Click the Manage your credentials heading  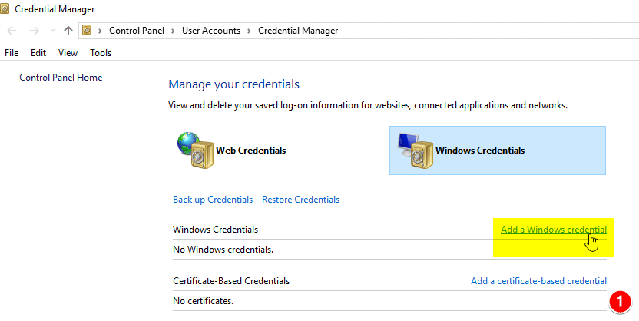[234, 84]
